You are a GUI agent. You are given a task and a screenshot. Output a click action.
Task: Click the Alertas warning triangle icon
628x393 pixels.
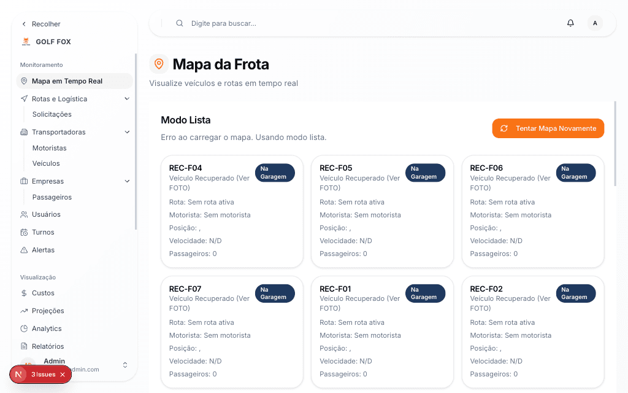(x=23, y=250)
